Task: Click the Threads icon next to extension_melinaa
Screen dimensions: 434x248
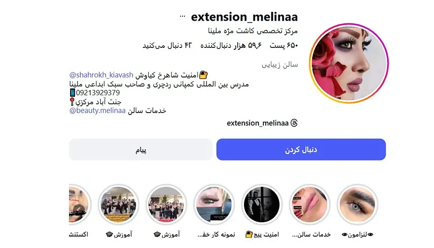Action: click(294, 123)
